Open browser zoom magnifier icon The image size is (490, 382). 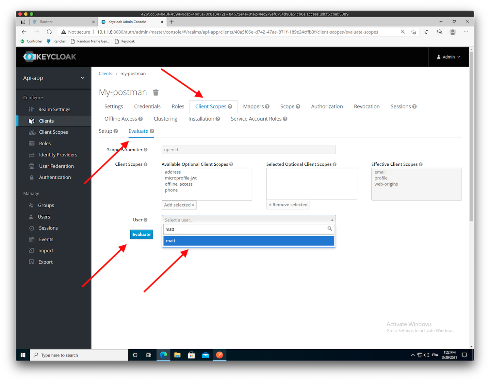pyautogui.click(x=403, y=32)
